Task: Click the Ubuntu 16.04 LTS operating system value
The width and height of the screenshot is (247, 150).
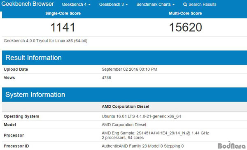Action: 141,117
